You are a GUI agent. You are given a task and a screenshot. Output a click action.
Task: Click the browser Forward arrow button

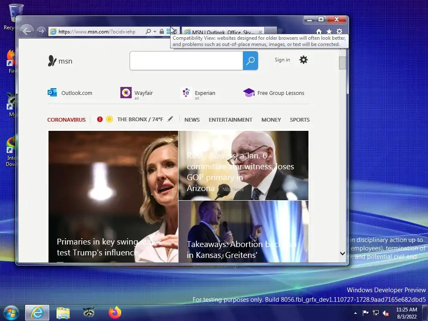coord(41,31)
